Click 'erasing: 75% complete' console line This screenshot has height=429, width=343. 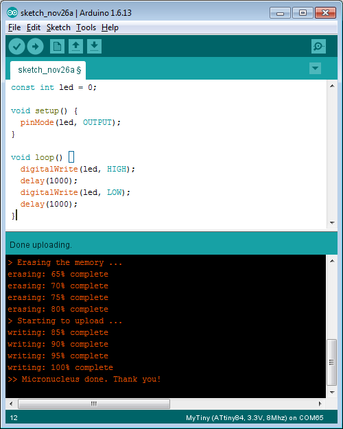pyautogui.click(x=58, y=297)
